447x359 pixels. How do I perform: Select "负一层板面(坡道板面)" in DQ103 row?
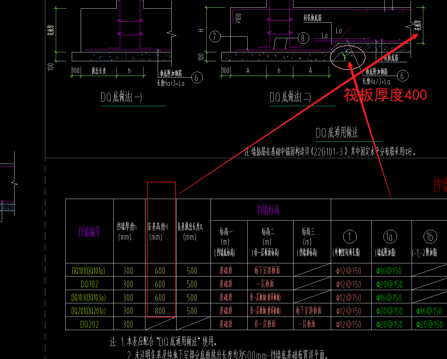(266, 297)
